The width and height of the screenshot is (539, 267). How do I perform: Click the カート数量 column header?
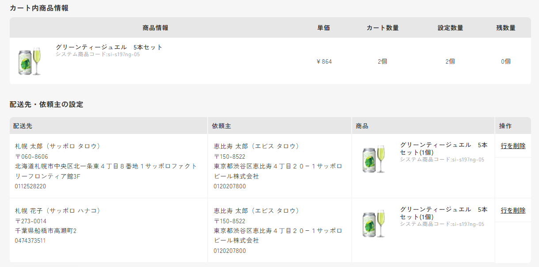tap(383, 28)
